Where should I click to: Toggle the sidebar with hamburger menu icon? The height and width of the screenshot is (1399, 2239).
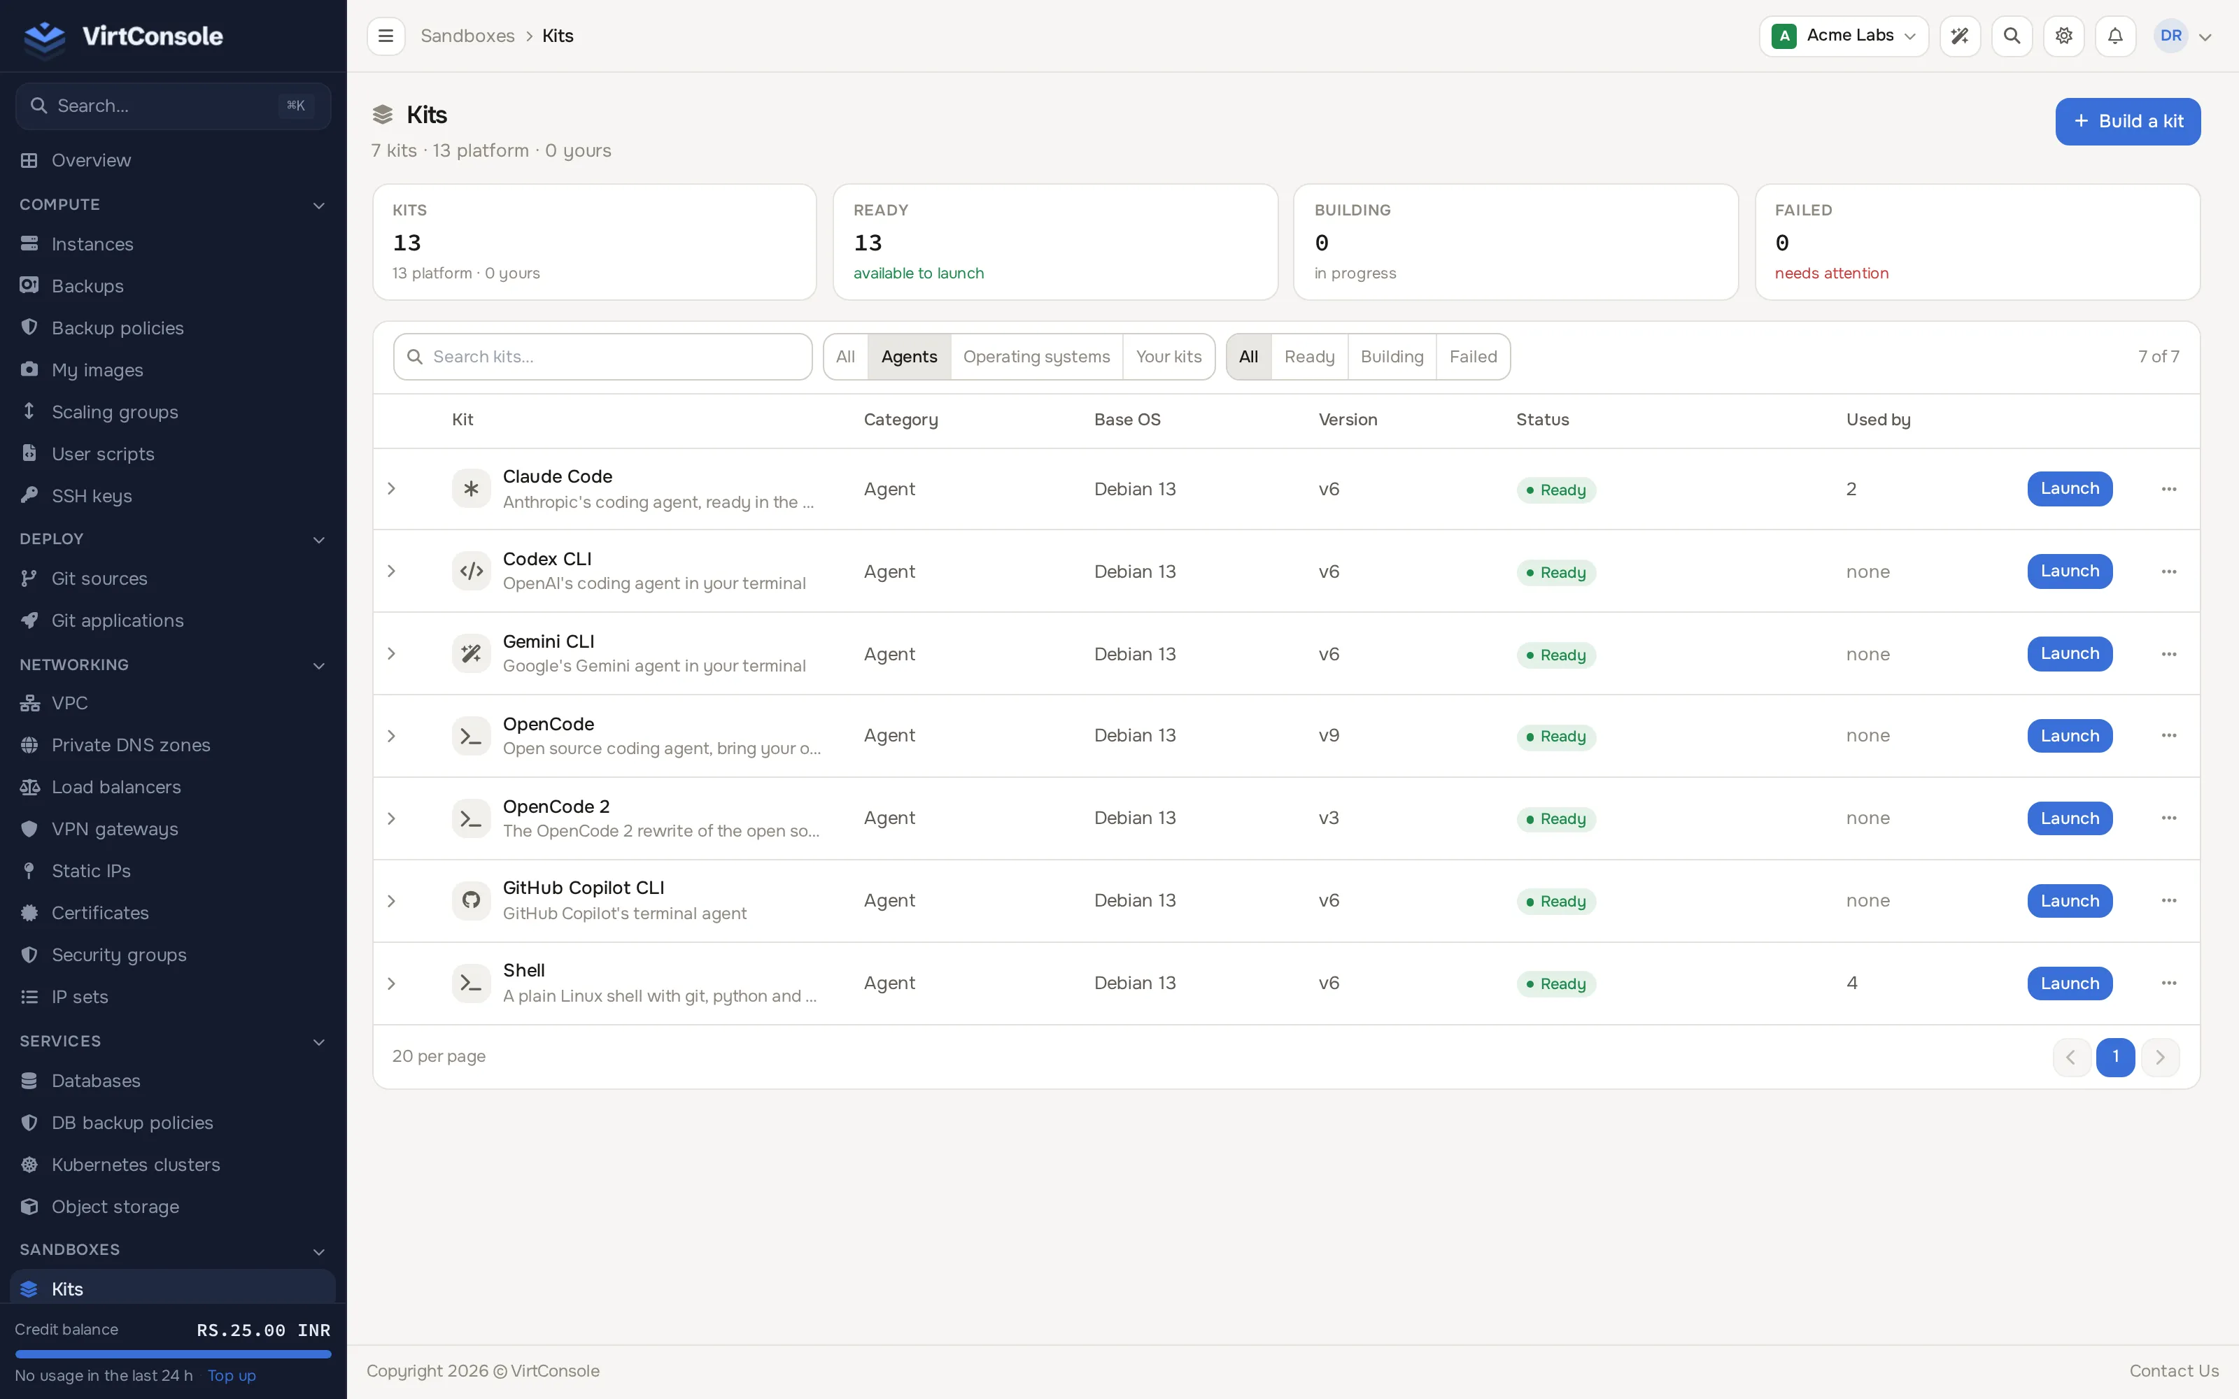pyautogui.click(x=386, y=36)
